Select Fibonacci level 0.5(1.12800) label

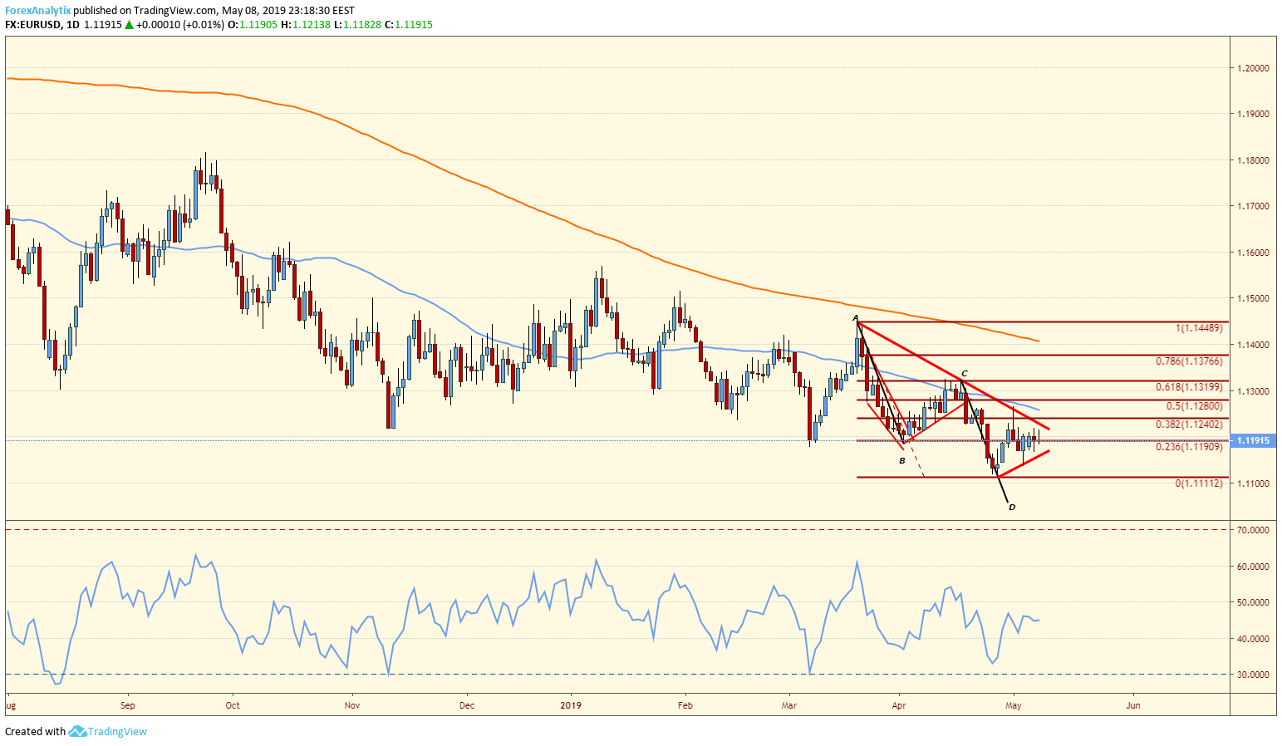(x=1195, y=405)
